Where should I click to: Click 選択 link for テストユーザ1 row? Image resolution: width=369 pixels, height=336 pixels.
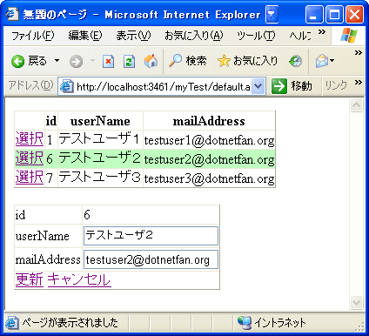(30, 139)
